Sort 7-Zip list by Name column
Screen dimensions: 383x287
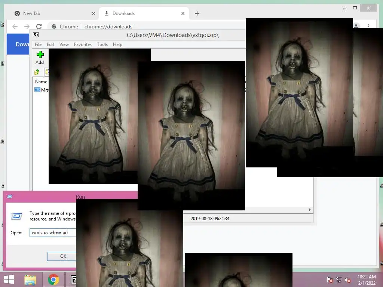click(x=41, y=82)
